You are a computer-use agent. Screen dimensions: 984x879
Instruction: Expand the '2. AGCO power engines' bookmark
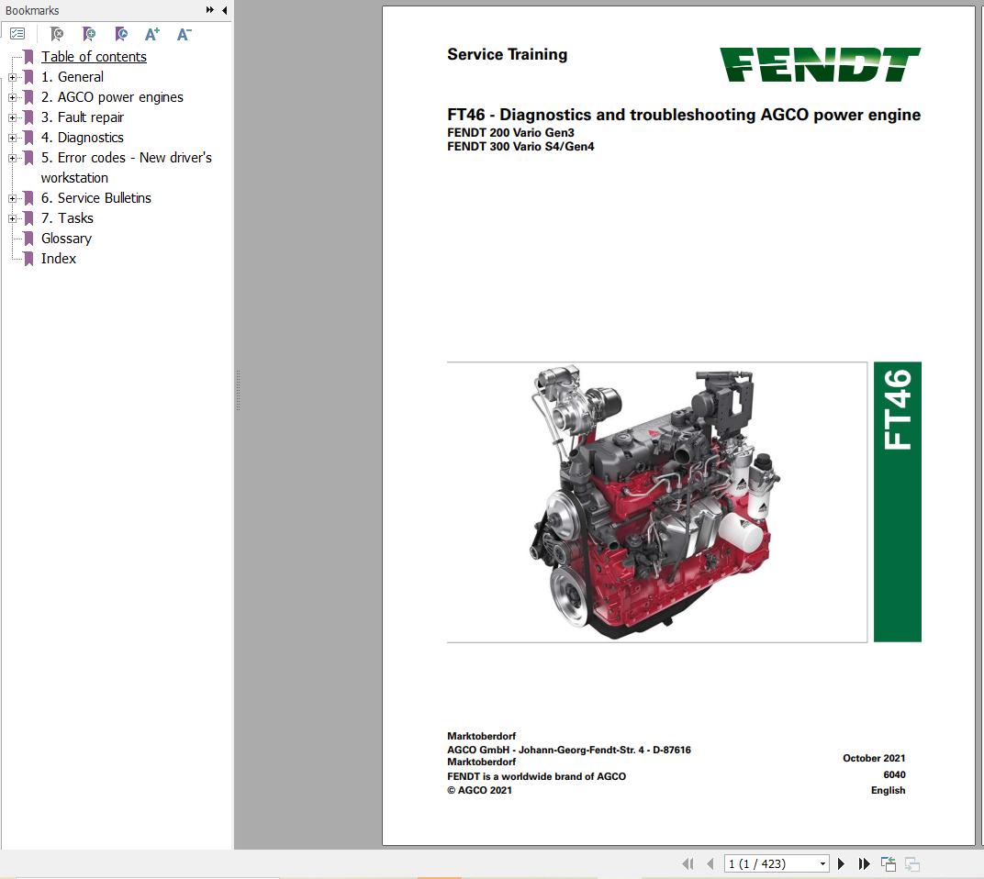[x=11, y=96]
